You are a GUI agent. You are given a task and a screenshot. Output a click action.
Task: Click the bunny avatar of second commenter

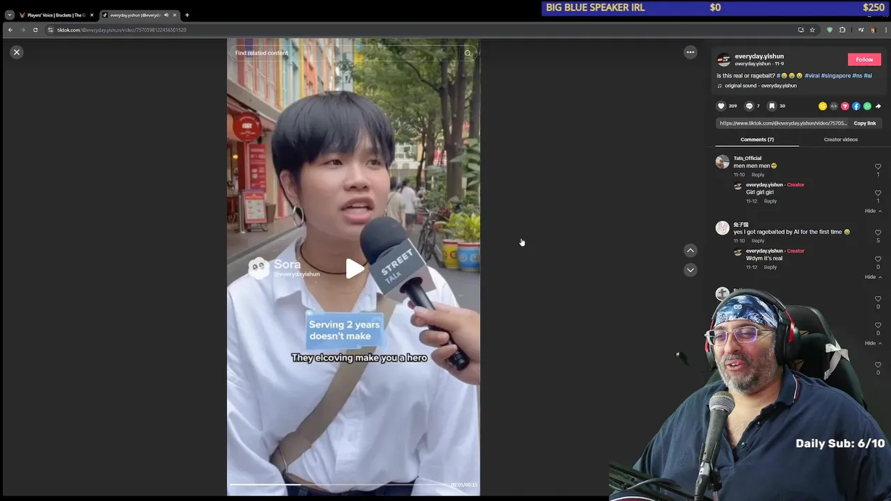tap(723, 228)
